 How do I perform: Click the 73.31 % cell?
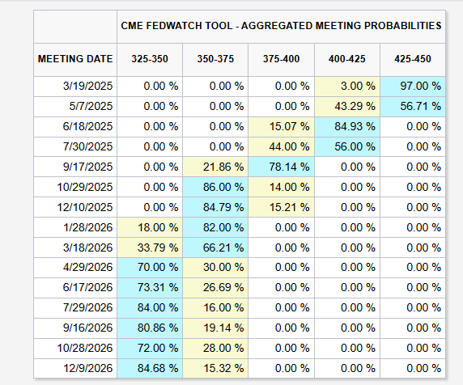[x=150, y=287]
